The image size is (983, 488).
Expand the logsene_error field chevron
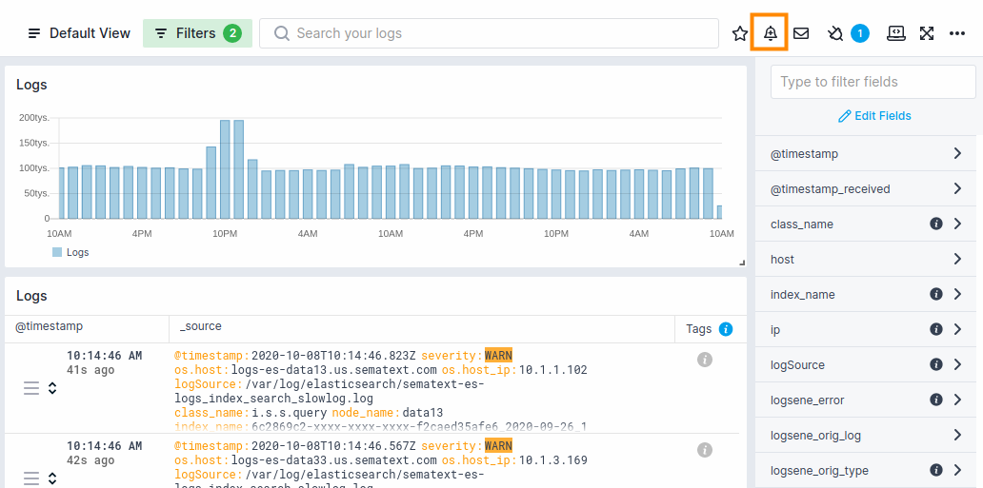pos(957,399)
